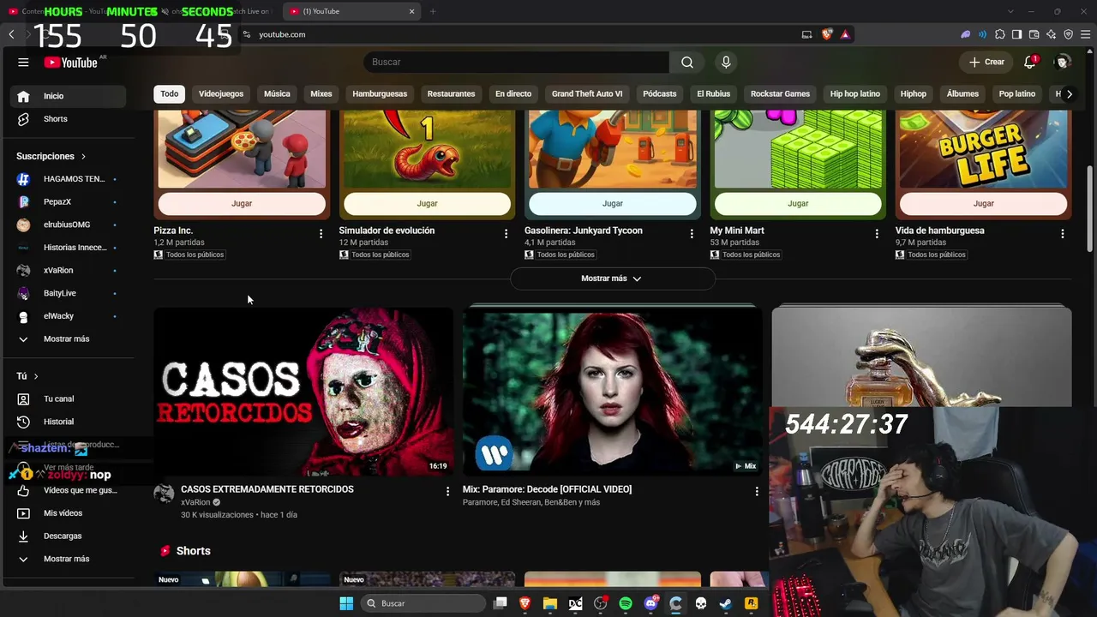Screen dimensions: 1097x617
Task: Switch to the (1) YouTube browser tab
Action: (351, 11)
